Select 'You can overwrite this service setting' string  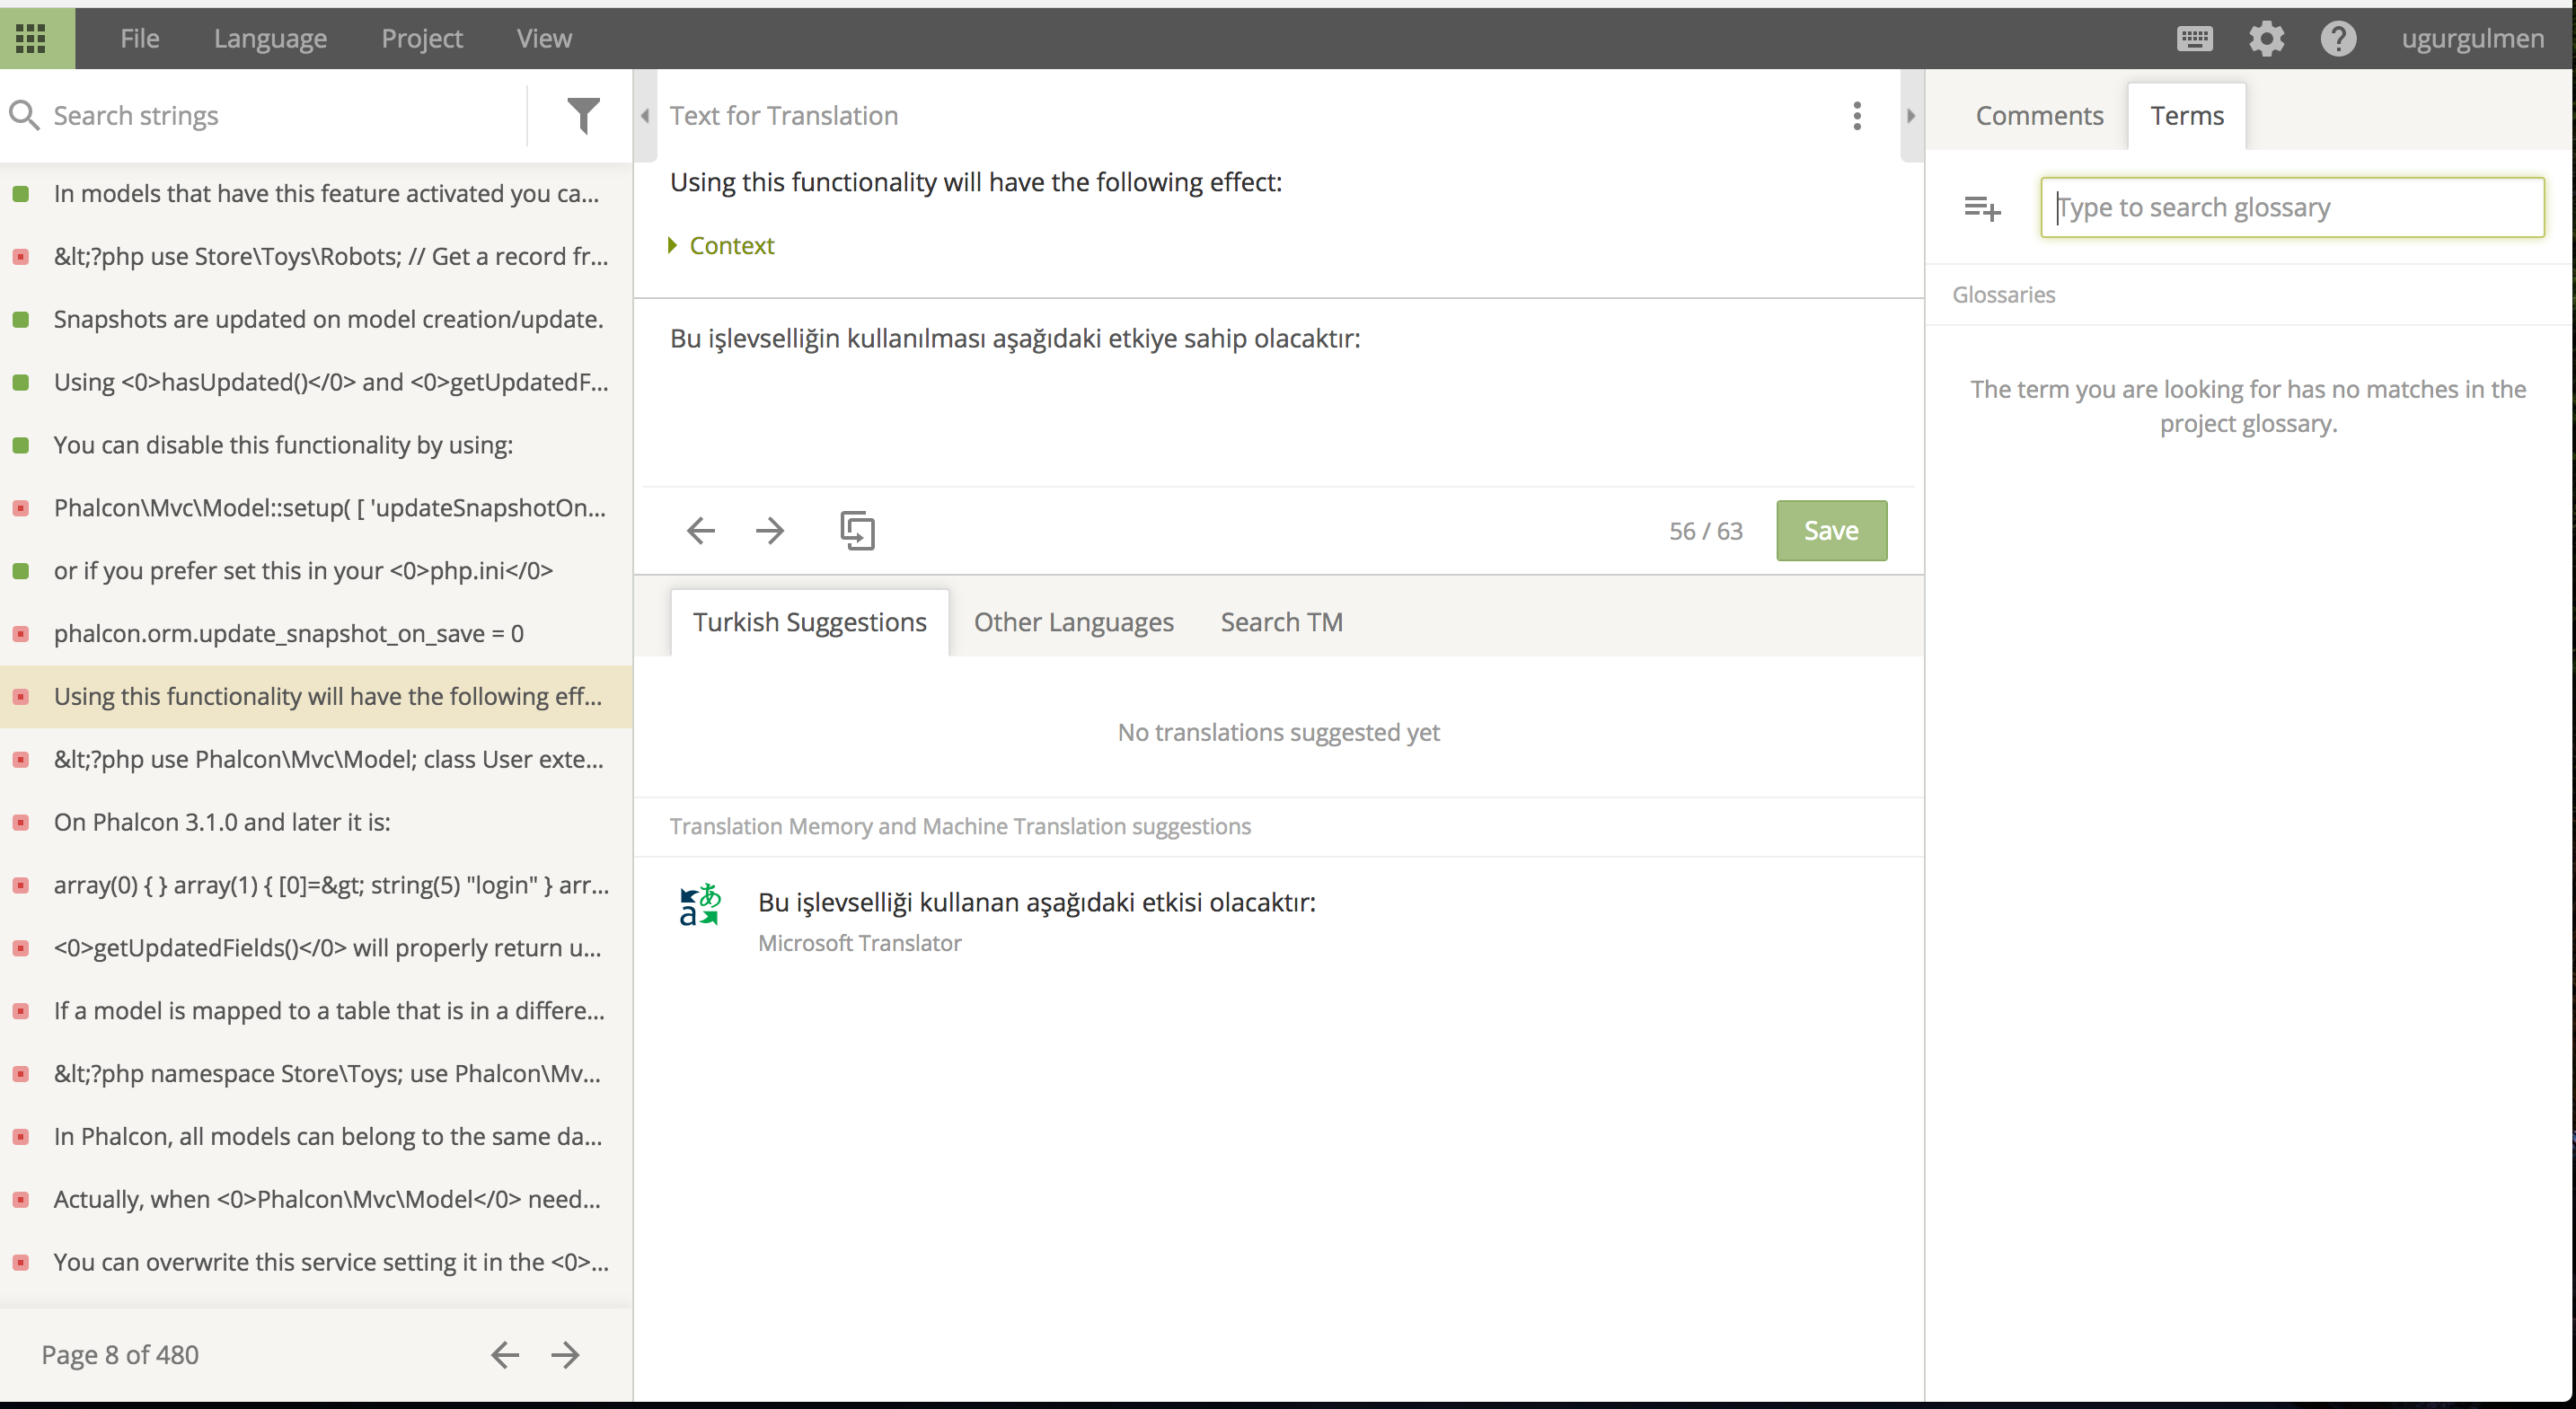316,1263
